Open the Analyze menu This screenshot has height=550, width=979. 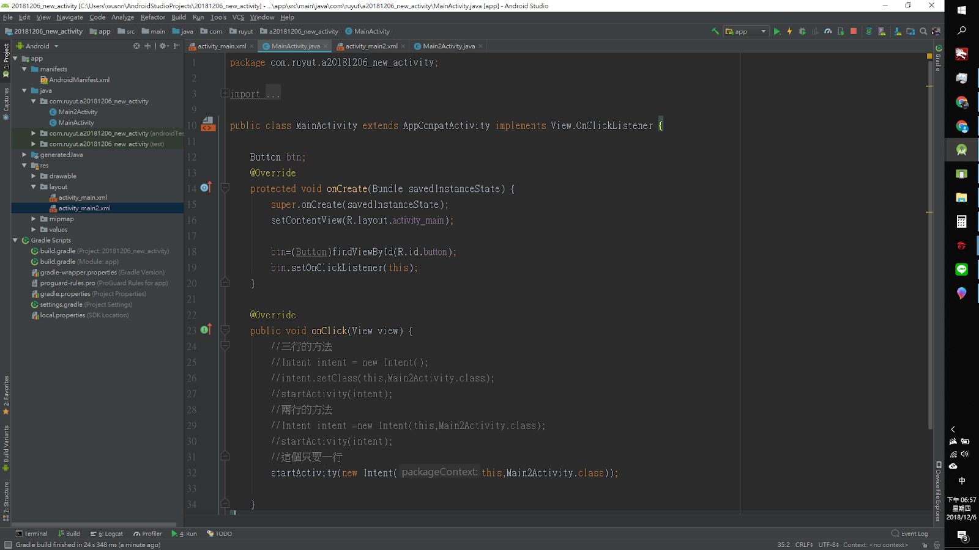click(122, 17)
